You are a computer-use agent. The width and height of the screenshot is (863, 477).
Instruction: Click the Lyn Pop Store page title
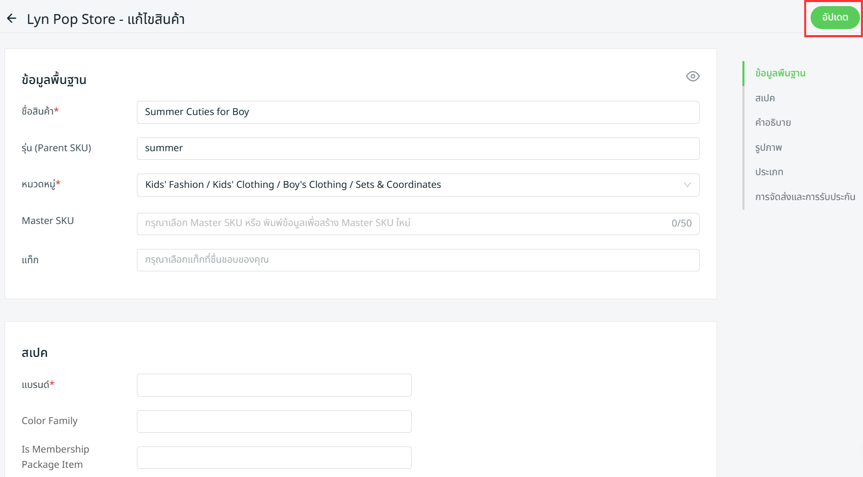point(106,19)
